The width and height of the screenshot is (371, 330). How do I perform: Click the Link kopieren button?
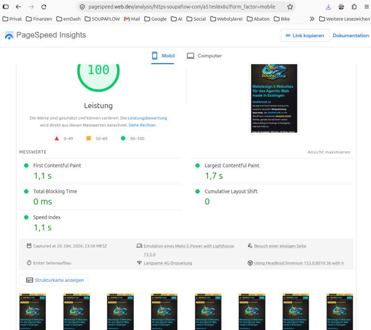[305, 35]
